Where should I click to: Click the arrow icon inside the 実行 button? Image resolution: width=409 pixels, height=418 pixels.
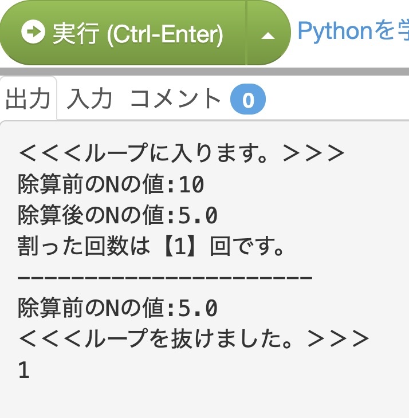33,33
